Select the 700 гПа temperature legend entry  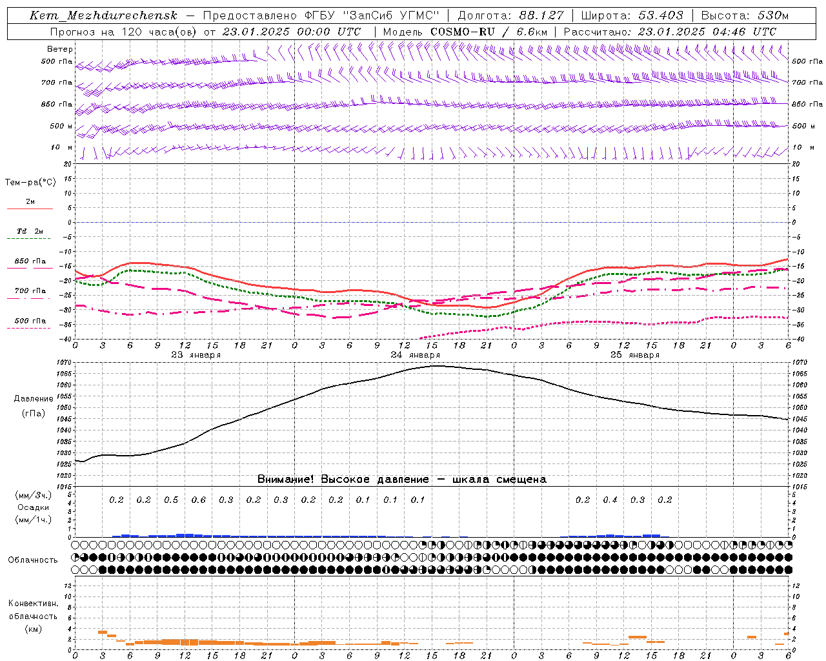point(30,290)
